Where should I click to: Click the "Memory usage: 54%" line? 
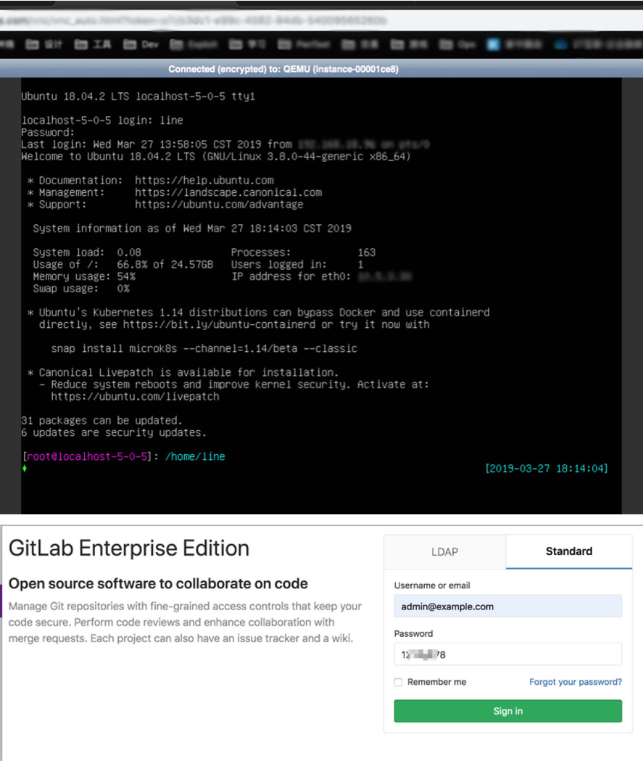[x=84, y=276]
